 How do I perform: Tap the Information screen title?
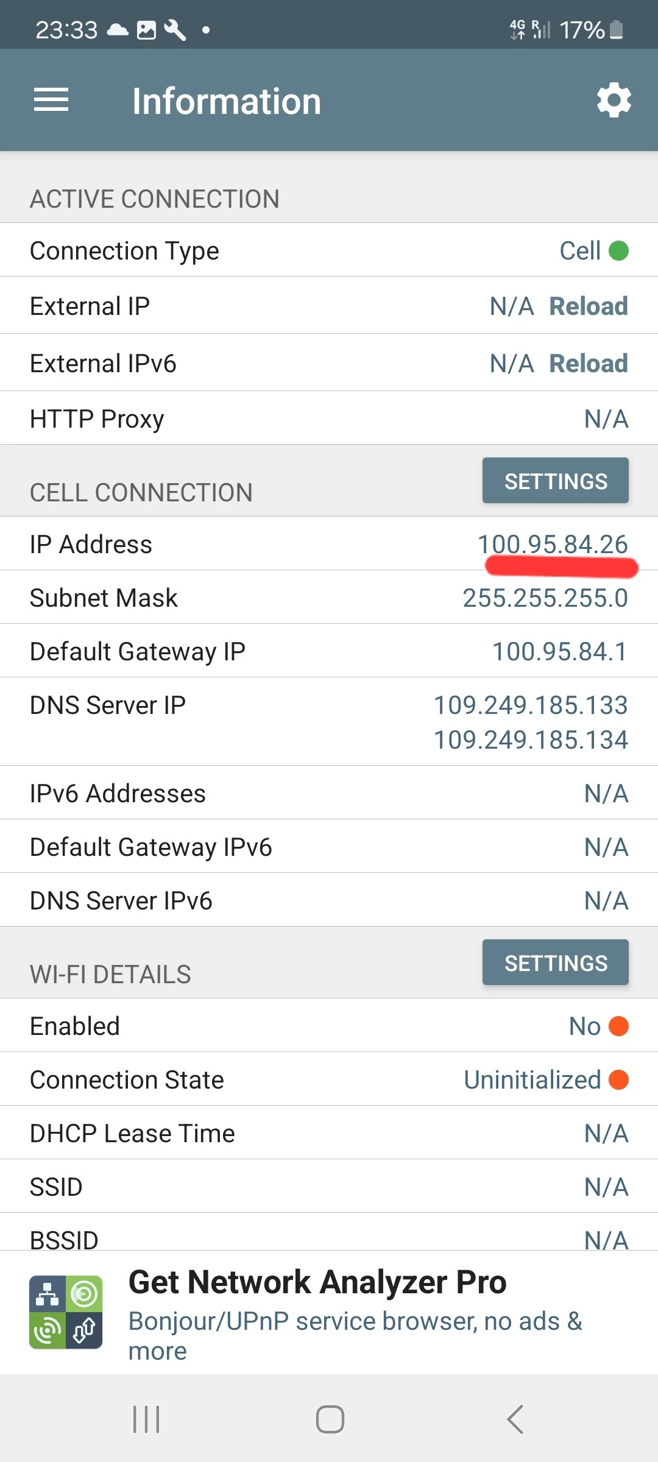[x=227, y=101]
